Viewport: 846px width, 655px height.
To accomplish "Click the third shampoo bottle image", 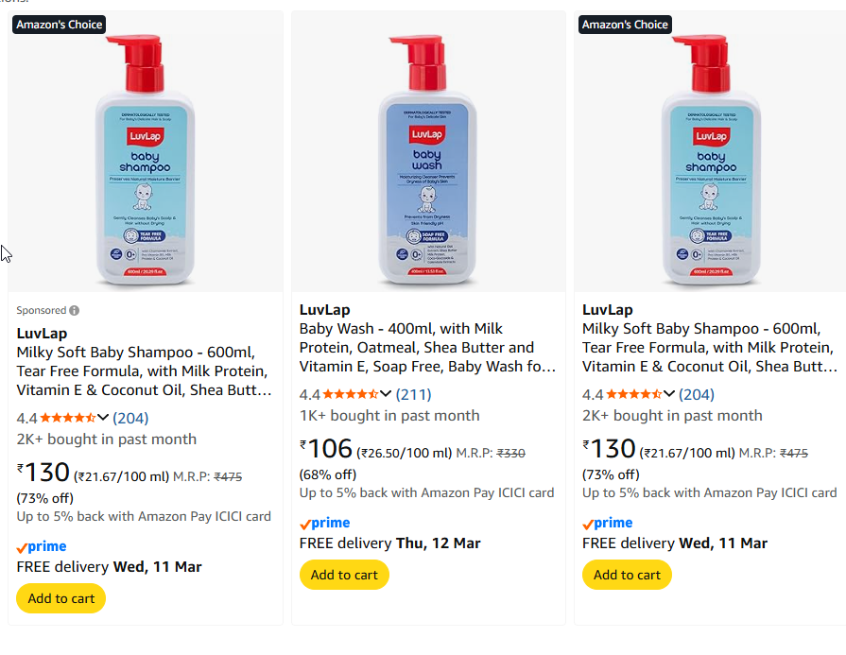I will pyautogui.click(x=710, y=161).
